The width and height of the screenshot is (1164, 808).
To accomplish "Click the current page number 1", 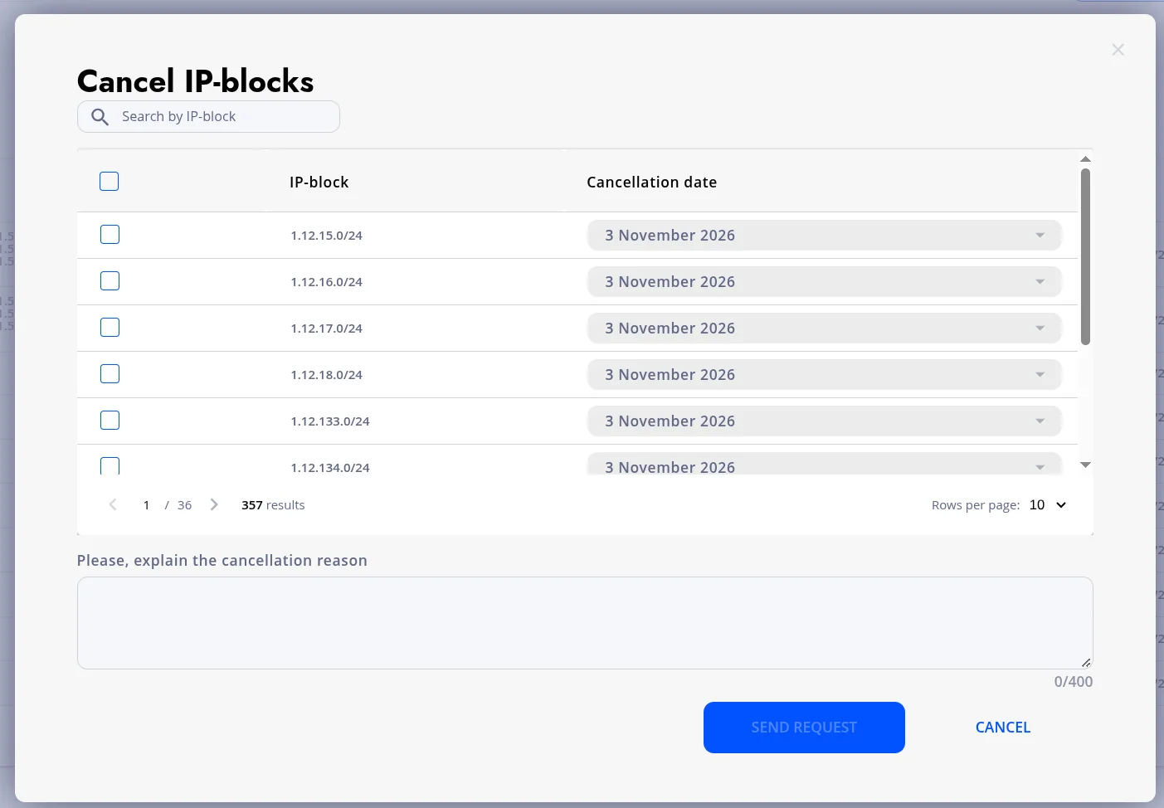I will [146, 505].
